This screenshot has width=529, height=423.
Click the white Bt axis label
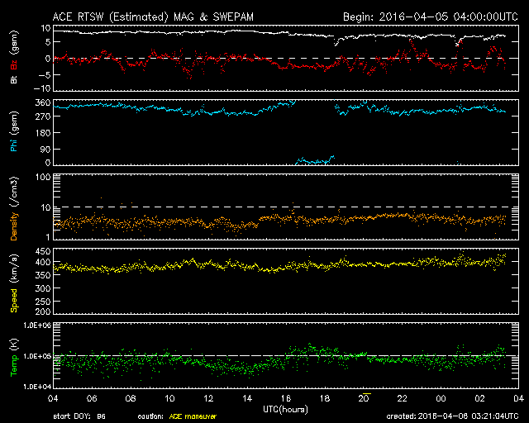tap(13, 79)
